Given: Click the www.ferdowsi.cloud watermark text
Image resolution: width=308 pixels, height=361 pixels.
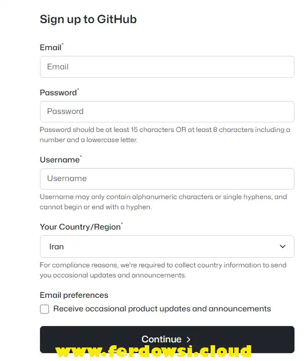Looking at the screenshot, I should pyautogui.click(x=153, y=351).
